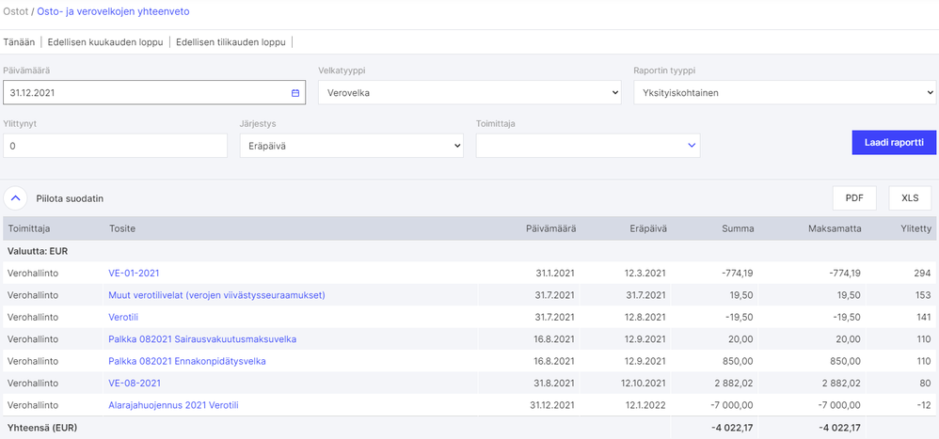Viewport: 939px width, 439px height.
Task: Open the calendar icon in date field
Action: coord(295,93)
